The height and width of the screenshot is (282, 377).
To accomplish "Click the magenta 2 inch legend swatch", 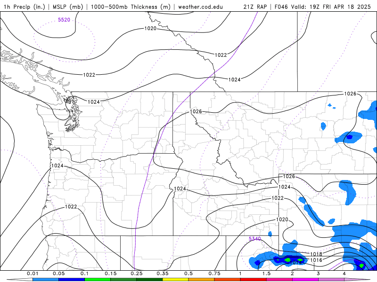I will [x=305, y=280].
